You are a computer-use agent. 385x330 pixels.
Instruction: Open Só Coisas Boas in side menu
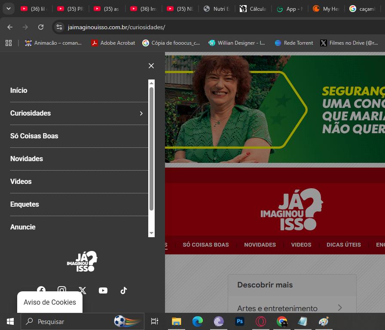pos(34,136)
